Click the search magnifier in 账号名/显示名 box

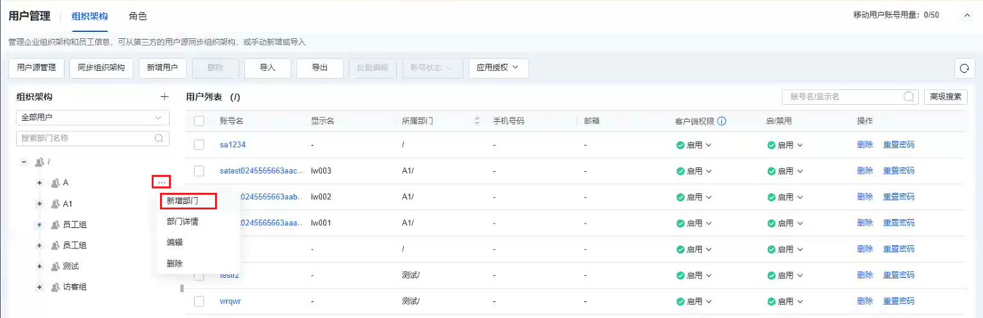click(x=909, y=97)
